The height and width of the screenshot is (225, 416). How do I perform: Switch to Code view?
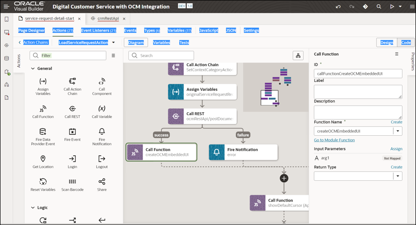(406, 42)
